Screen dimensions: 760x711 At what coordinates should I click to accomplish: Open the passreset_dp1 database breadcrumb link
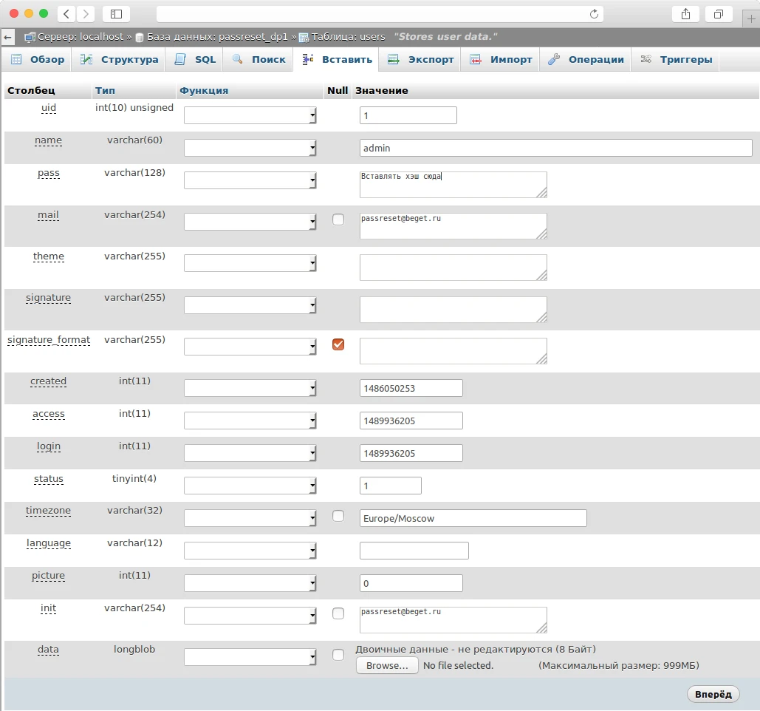[216, 36]
